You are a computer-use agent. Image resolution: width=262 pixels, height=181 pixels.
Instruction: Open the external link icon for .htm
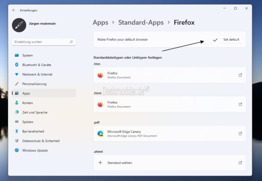tap(240, 75)
